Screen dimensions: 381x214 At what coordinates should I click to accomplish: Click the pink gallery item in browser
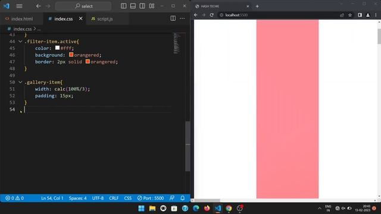(x=288, y=109)
